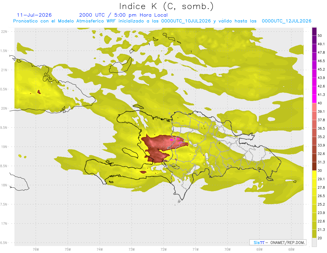Click the color bar value "29.1"
The image size is (327, 253).
[x=321, y=179]
